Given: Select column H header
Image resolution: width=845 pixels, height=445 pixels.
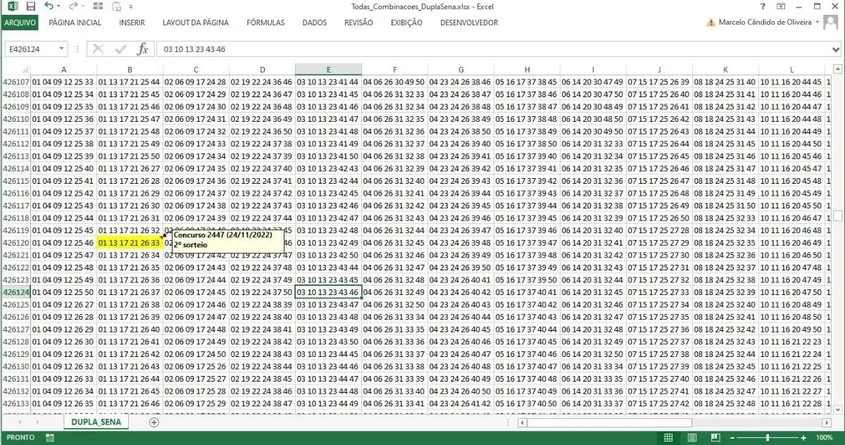Looking at the screenshot, I should pos(527,70).
